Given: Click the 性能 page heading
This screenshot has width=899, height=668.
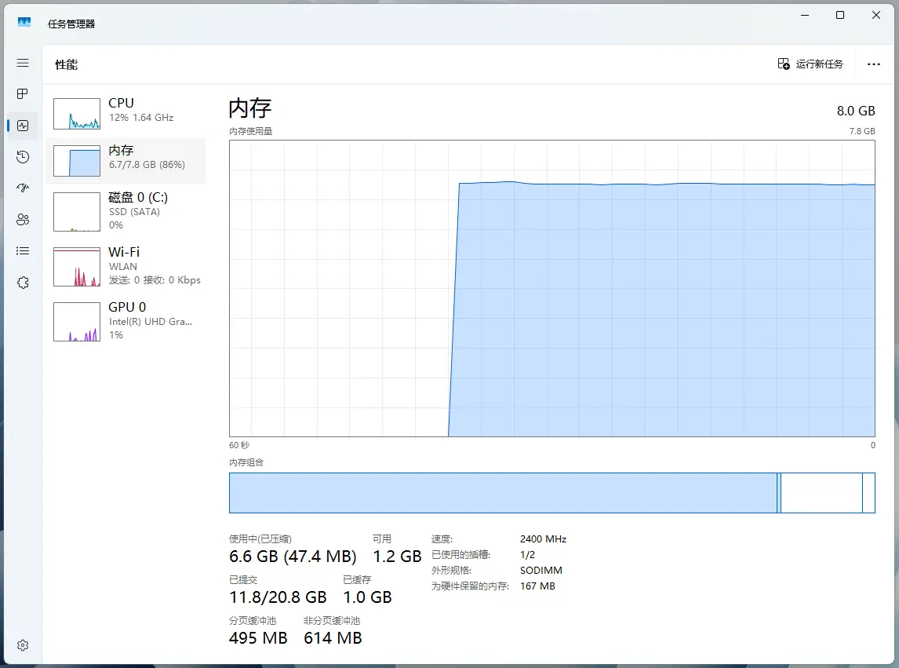Looking at the screenshot, I should click(66, 64).
